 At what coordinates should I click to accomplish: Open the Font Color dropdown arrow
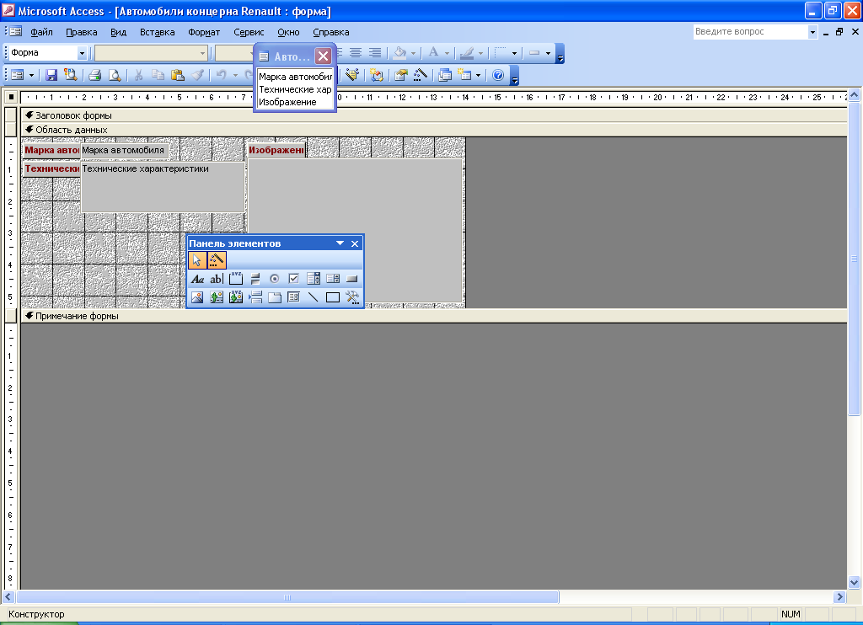click(447, 53)
